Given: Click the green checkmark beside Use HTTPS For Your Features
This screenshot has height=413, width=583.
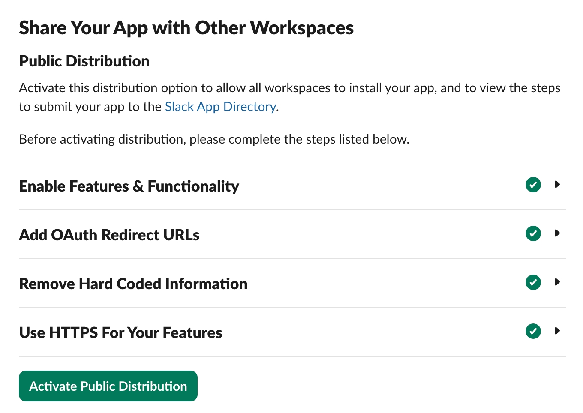Looking at the screenshot, I should tap(533, 332).
